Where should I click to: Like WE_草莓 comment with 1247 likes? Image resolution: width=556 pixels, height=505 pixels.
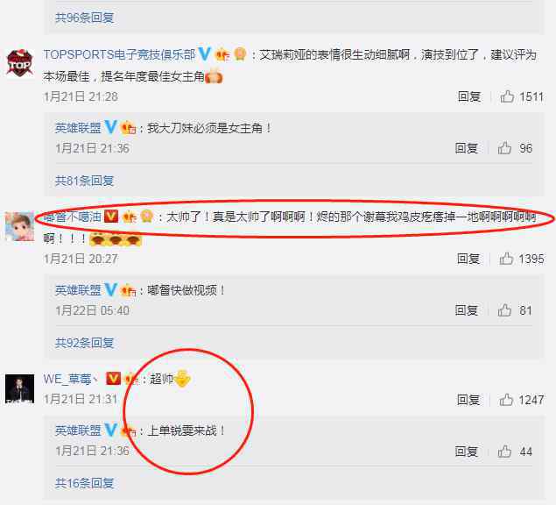coord(506,400)
